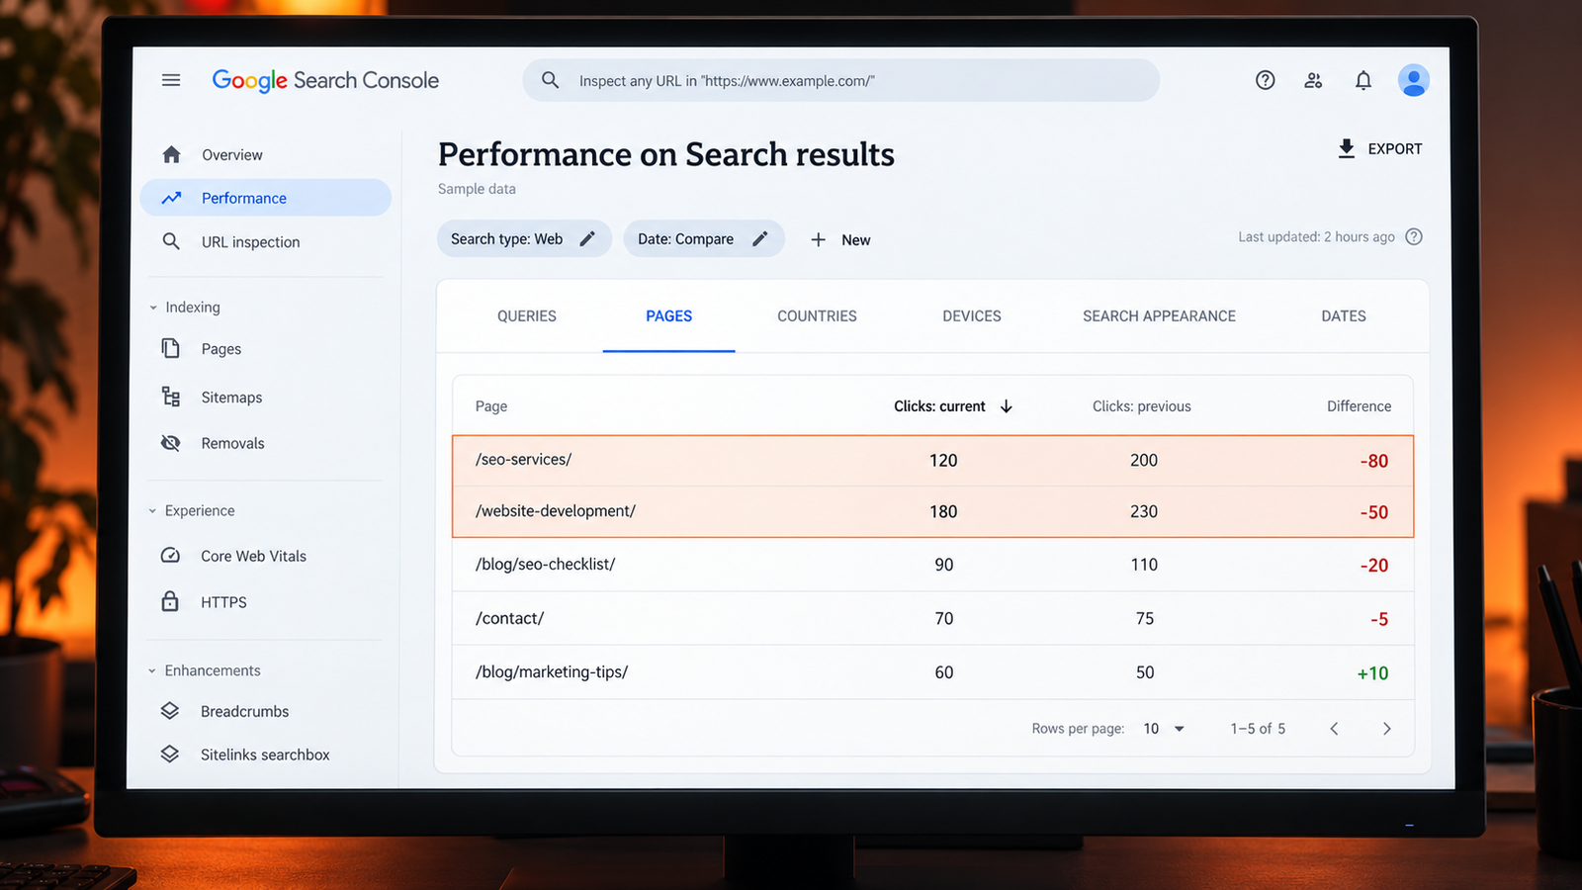
Task: Sort by Clicks current arrow
Action: [x=1007, y=406]
